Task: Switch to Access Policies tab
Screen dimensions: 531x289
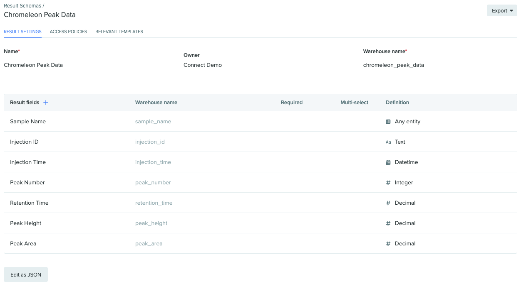Action: [68, 32]
